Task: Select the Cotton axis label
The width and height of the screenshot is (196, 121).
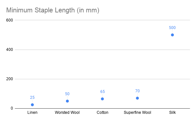Action: [x=103, y=113]
